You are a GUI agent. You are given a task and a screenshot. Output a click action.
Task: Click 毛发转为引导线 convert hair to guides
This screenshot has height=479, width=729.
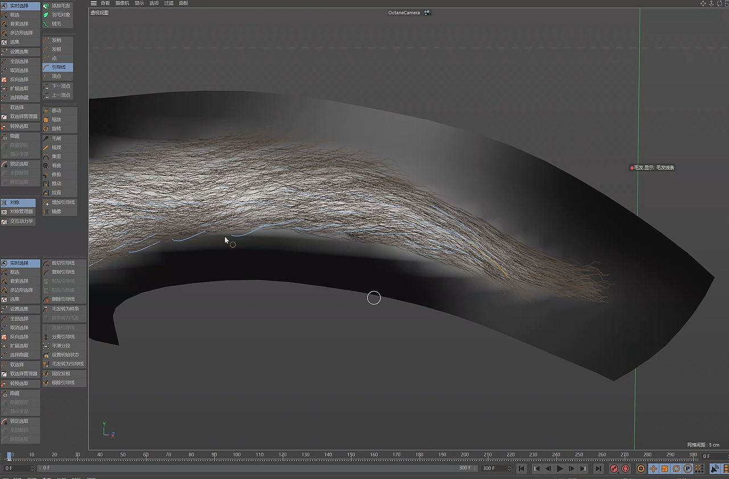click(x=64, y=363)
